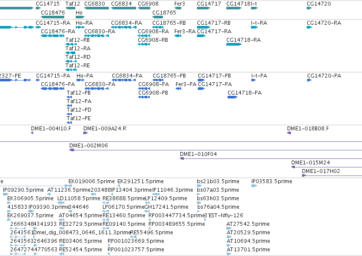Viewport: 362px width, 256px height.
Task: Click the RE55496.5prime EST label
Action: point(152,233)
